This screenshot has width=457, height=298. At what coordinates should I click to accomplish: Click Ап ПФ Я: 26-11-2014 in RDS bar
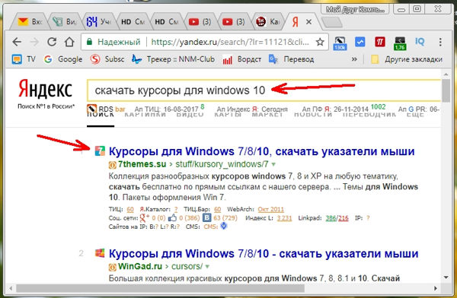tap(344, 109)
